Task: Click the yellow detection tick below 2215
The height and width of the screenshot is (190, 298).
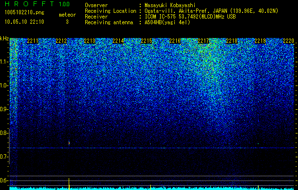Action: (151, 187)
